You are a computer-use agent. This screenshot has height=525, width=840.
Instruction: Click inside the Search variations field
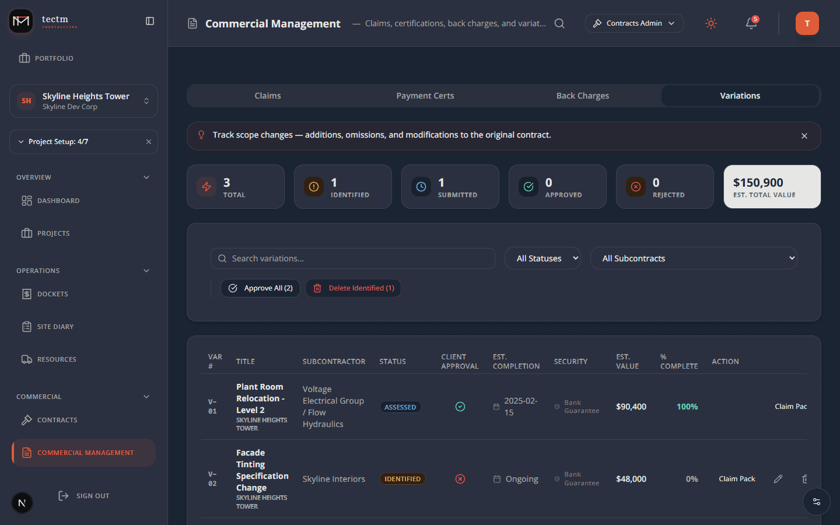353,258
